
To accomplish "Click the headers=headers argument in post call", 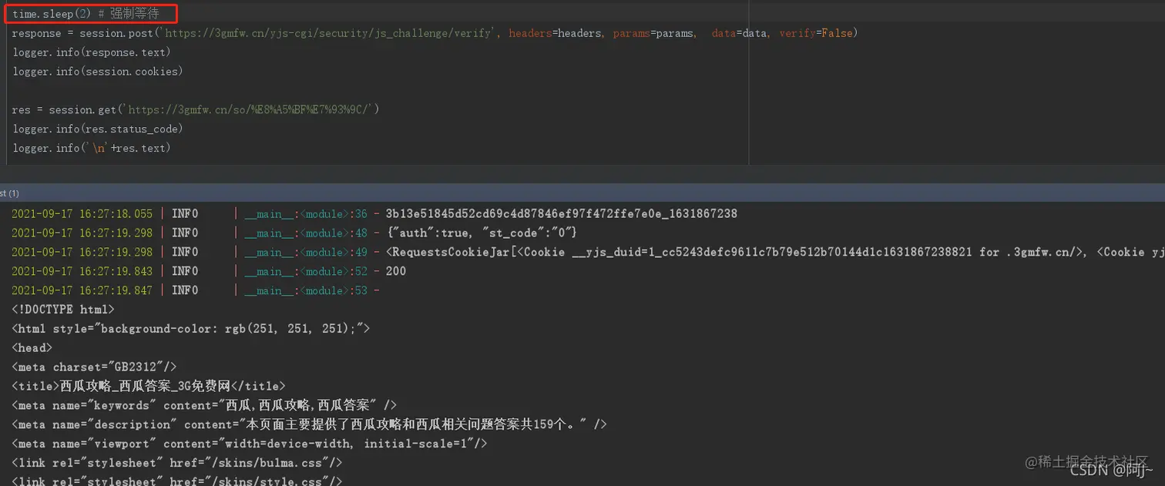I will (556, 33).
